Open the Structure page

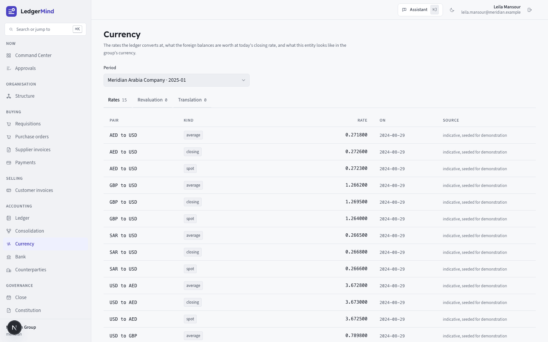click(x=46, y=96)
